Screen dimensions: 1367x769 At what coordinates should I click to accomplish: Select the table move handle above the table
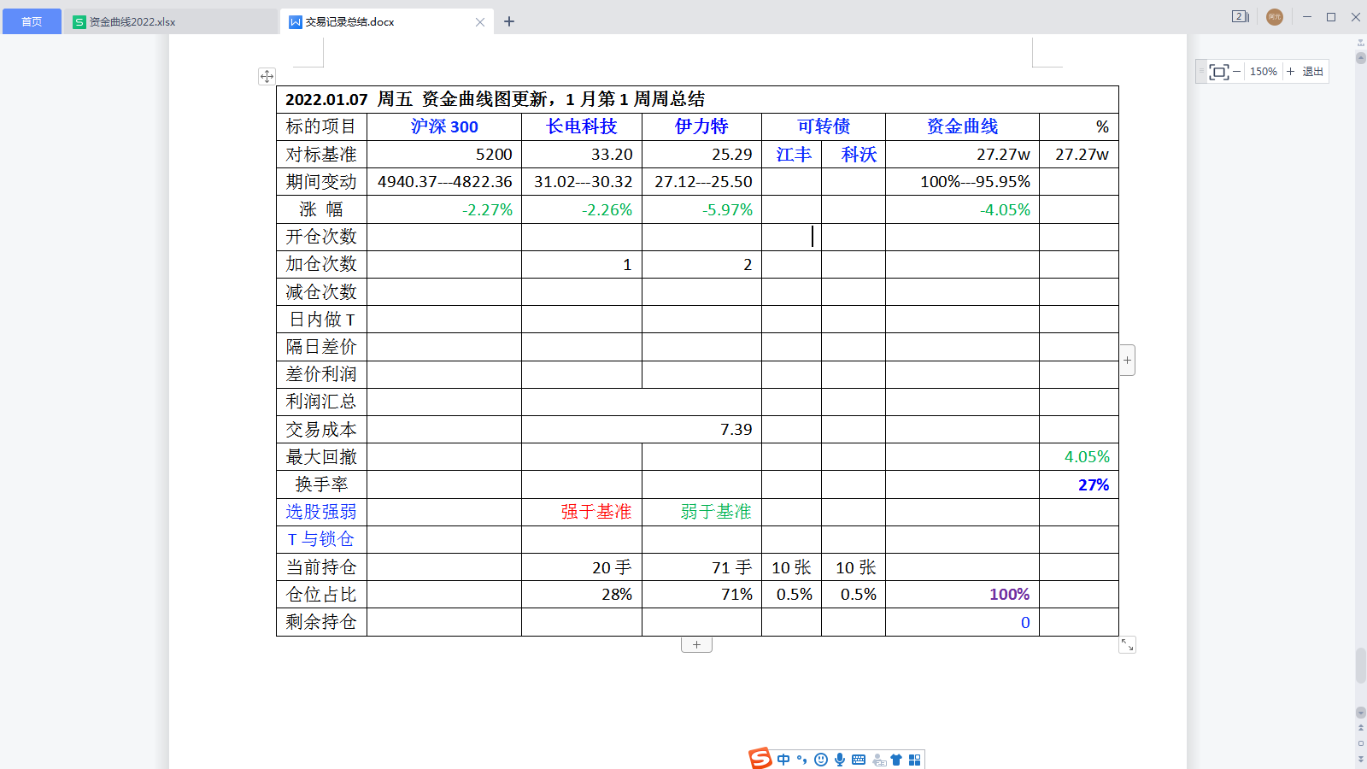[266, 77]
